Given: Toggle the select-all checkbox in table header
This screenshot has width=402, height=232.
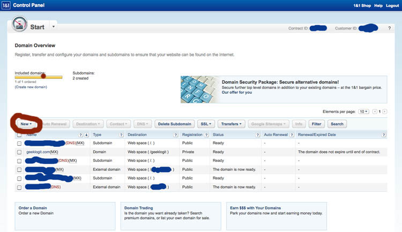Looking at the screenshot, I should 19,135.
